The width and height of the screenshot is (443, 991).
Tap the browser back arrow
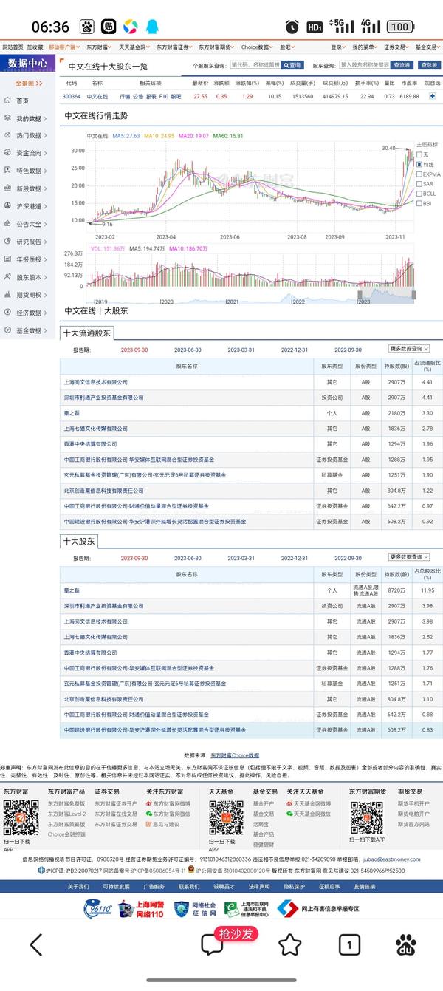[x=35, y=944]
